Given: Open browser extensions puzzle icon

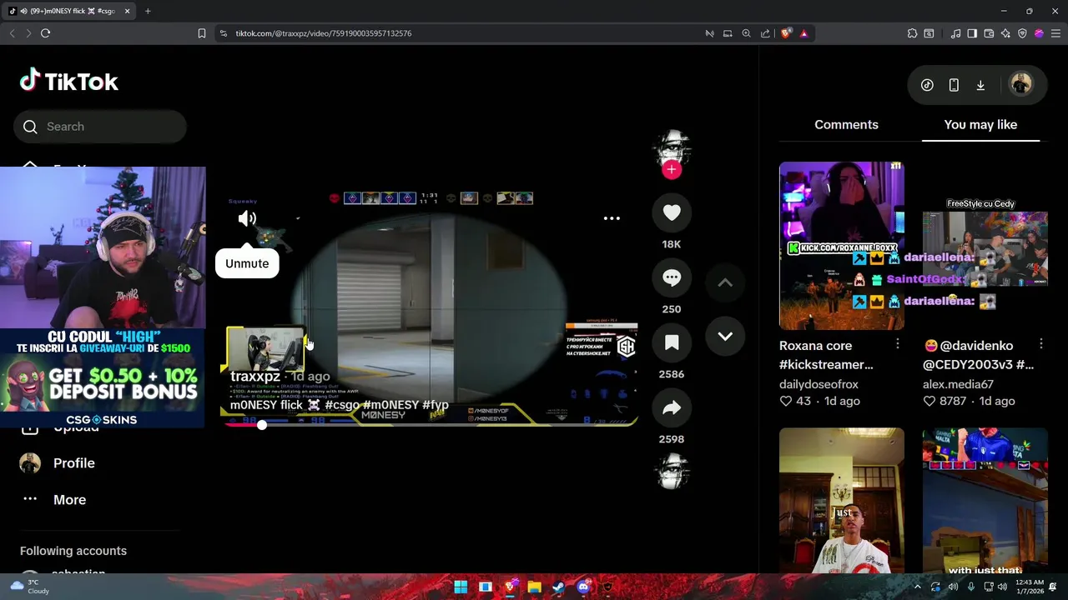Looking at the screenshot, I should pos(912,33).
